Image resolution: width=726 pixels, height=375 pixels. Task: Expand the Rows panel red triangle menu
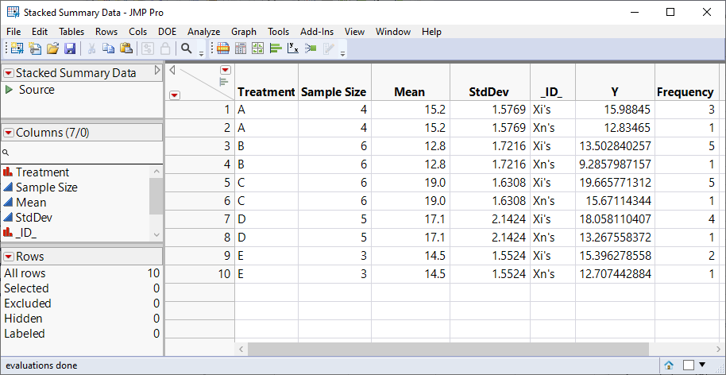click(x=9, y=257)
